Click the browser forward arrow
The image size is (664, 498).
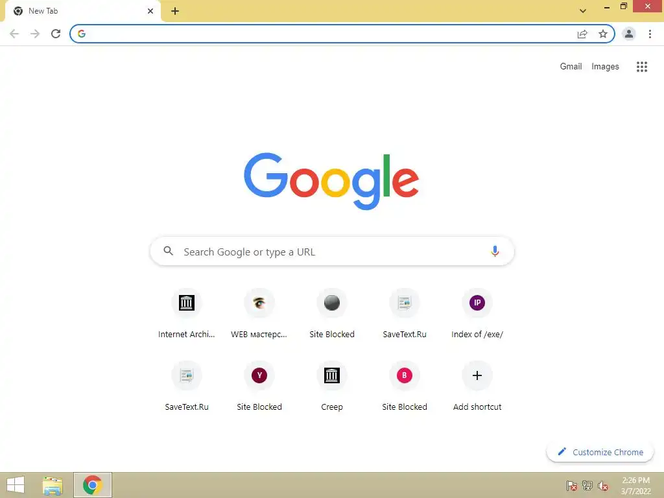35,34
